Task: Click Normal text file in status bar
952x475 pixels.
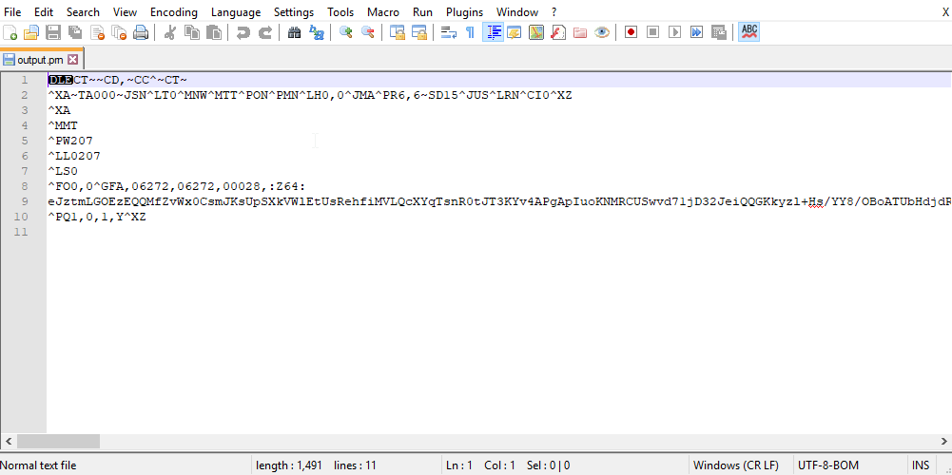Action: (38, 465)
